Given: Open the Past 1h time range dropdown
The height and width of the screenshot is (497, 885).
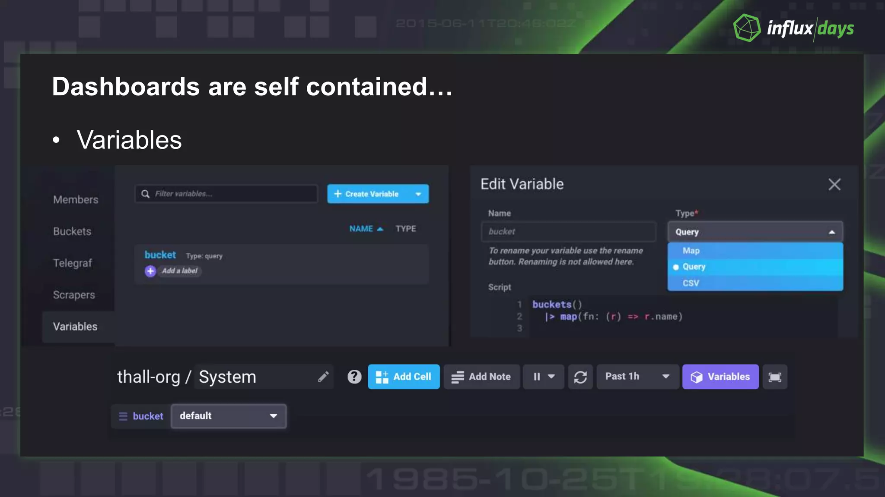Looking at the screenshot, I should pyautogui.click(x=638, y=377).
